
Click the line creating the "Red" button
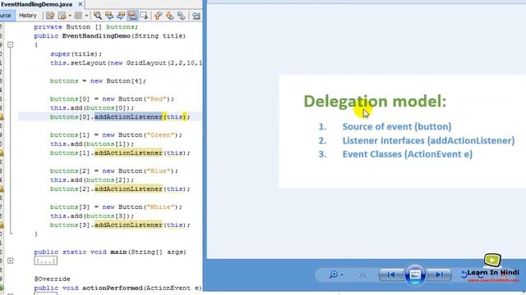[112, 99]
